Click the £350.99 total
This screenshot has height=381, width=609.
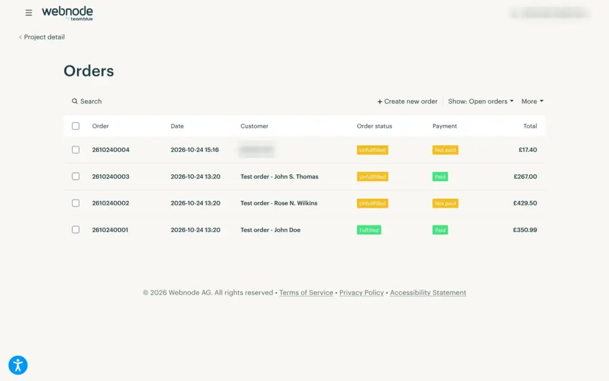[525, 230]
